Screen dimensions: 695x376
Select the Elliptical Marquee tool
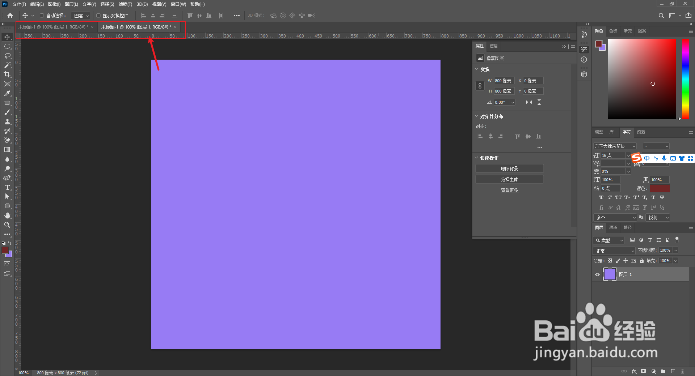coord(7,46)
